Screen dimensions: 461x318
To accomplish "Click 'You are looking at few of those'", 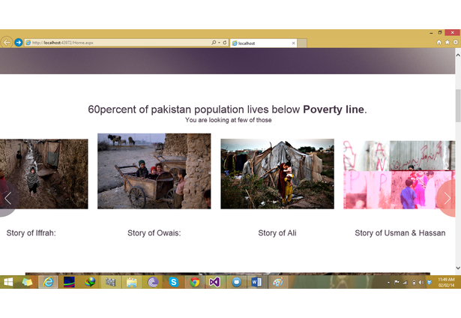I will [228, 120].
